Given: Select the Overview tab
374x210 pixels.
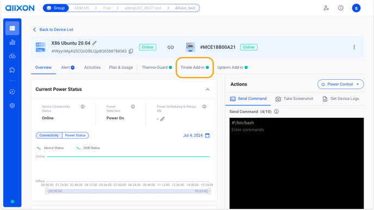Looking at the screenshot, I should 43,67.
